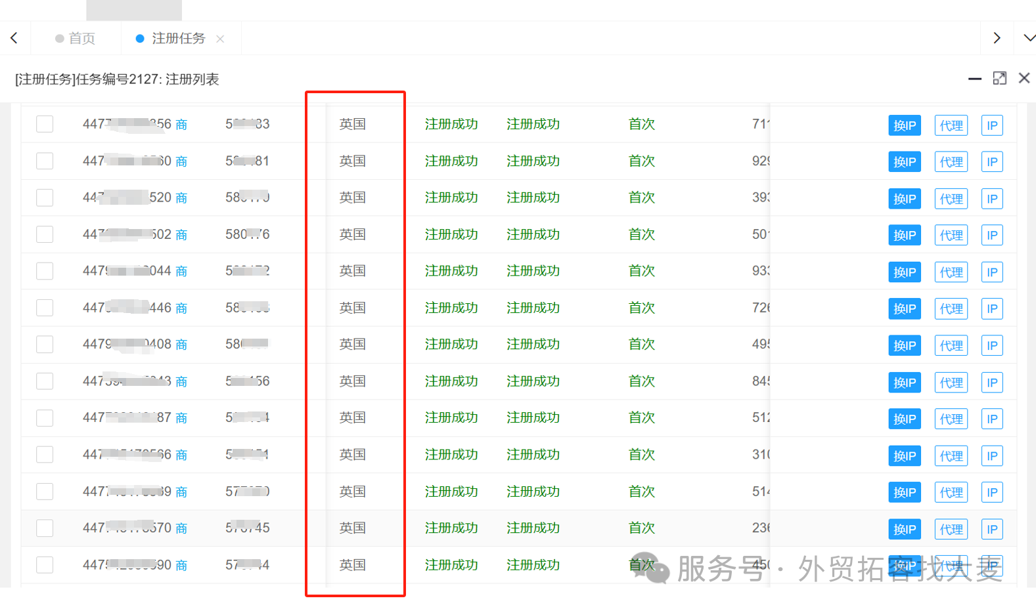Viewport: 1036px width, 611px height.
Task: Click the value 933 in the table
Action: 761,271
